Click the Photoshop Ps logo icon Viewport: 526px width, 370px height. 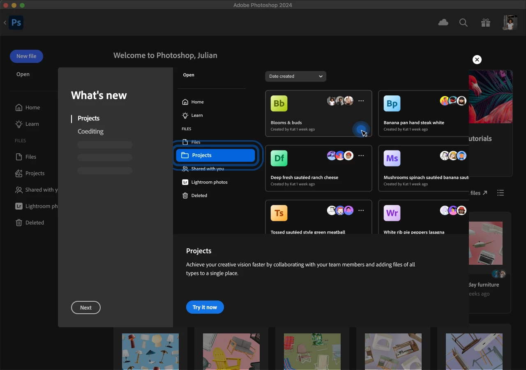pos(16,23)
